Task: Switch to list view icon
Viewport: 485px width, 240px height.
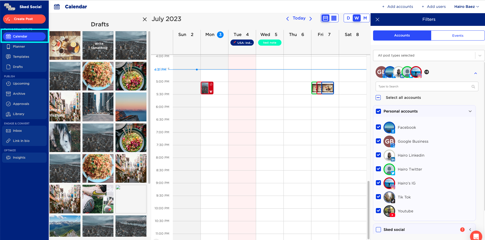Action: coord(334,18)
